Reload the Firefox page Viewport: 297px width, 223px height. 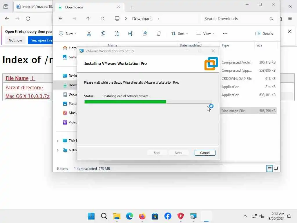[x=28, y=19]
